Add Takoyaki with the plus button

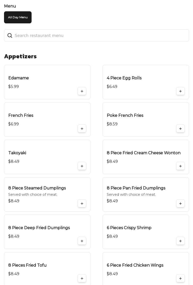[x=82, y=166]
